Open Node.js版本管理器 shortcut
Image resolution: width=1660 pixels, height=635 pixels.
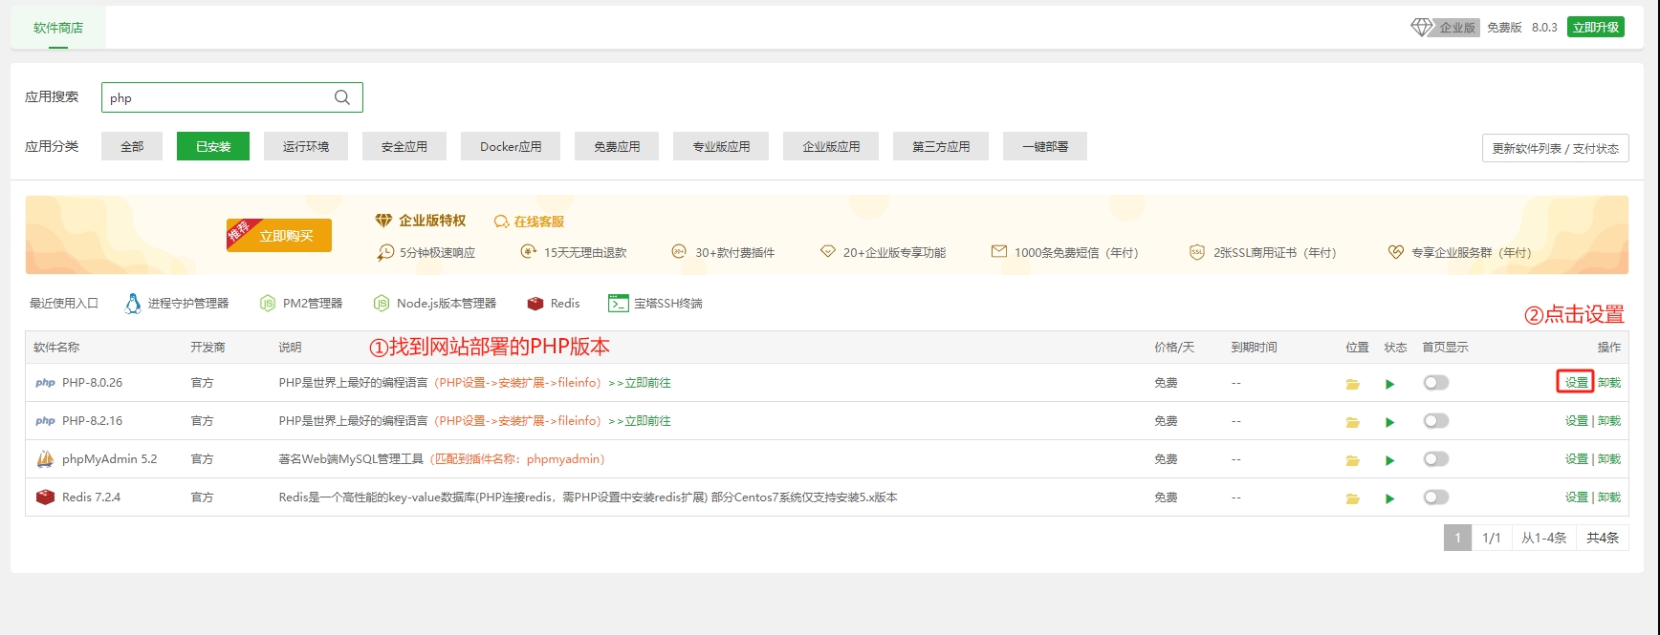pos(435,304)
